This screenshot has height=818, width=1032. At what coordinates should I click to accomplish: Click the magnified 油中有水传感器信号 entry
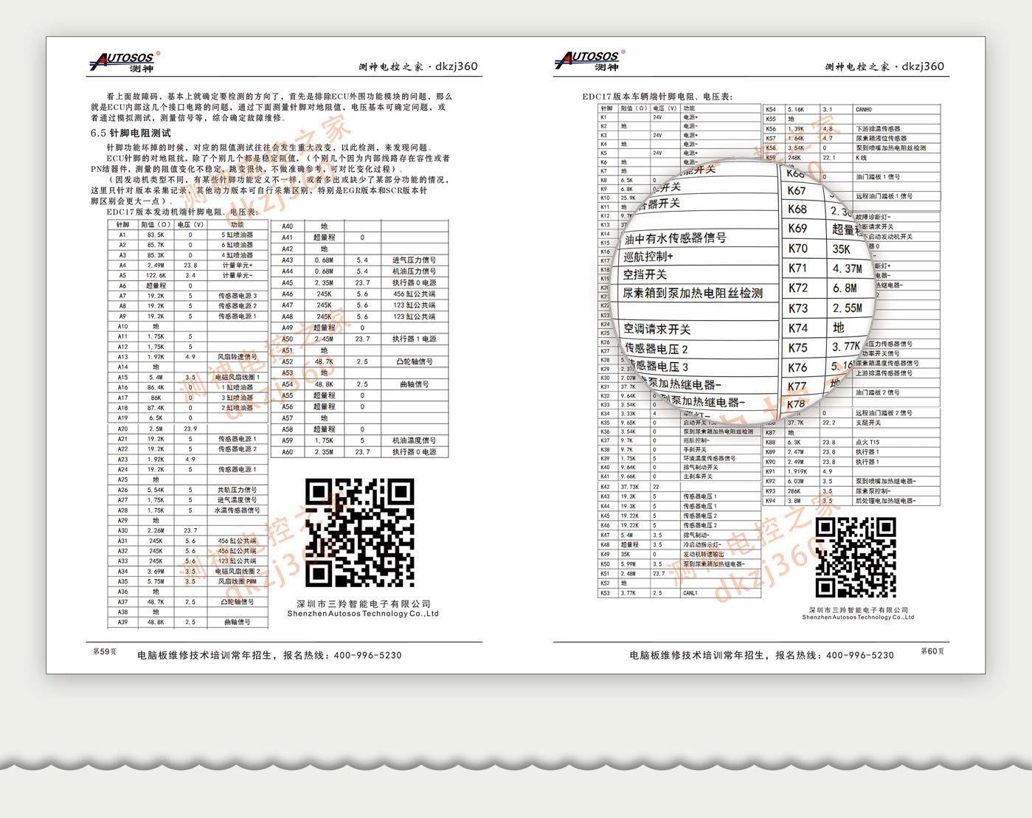tap(675, 238)
